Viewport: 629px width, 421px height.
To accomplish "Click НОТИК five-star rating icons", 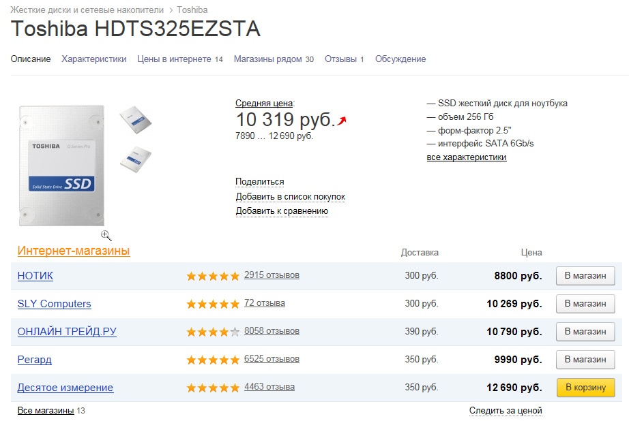I will 213,276.
